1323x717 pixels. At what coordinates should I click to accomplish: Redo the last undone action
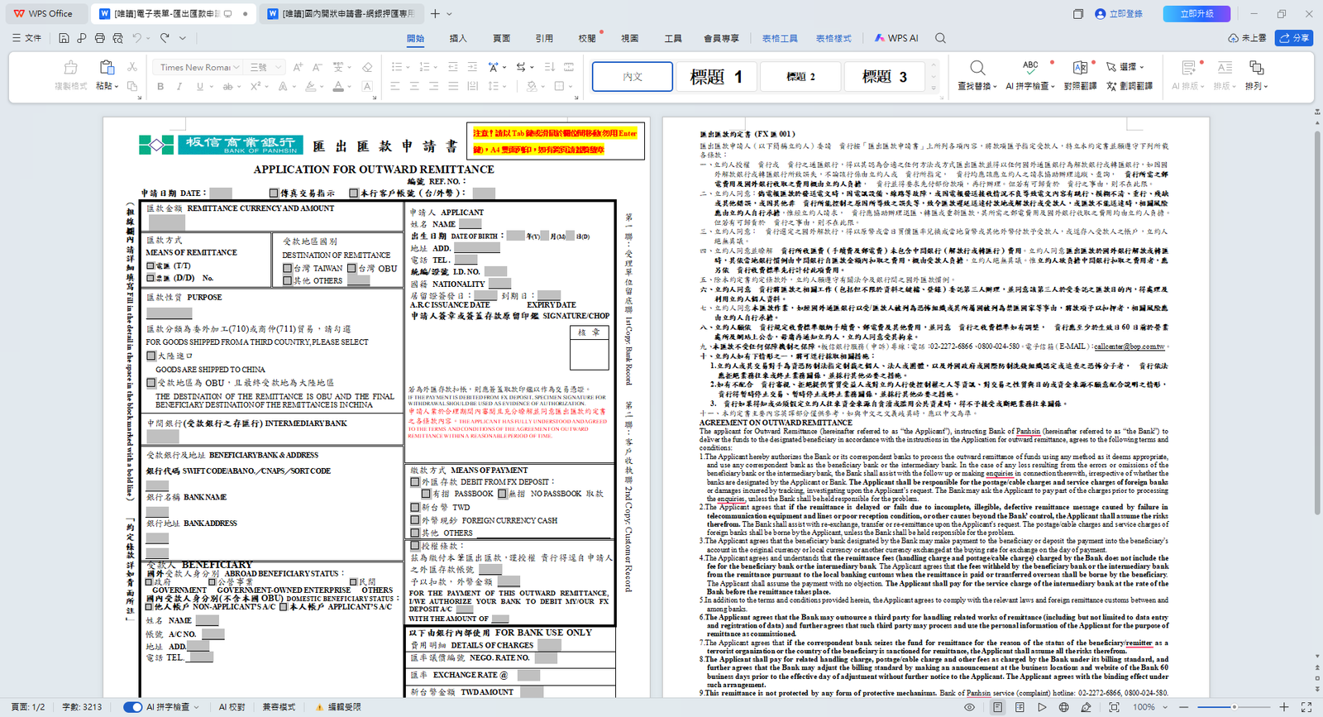coord(165,38)
